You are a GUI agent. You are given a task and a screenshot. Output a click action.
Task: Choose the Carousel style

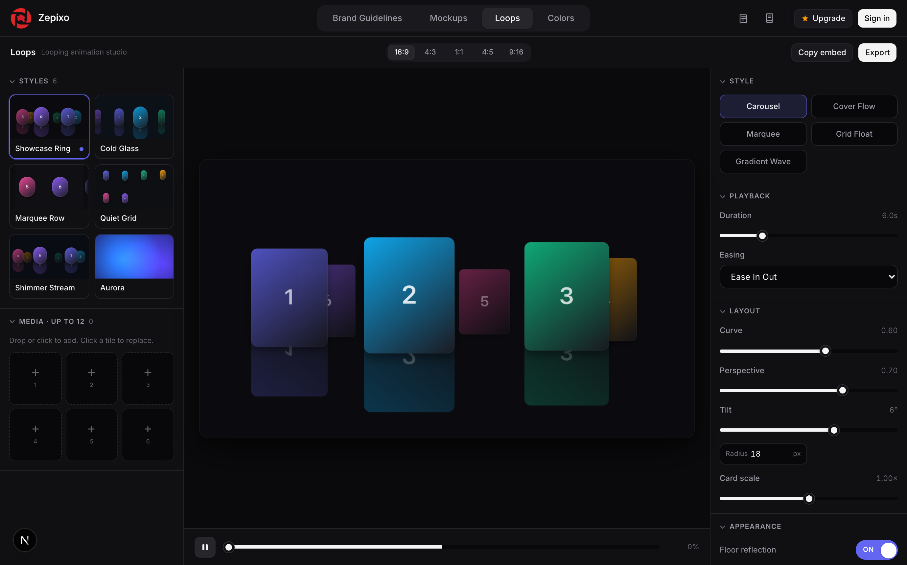[763, 106]
